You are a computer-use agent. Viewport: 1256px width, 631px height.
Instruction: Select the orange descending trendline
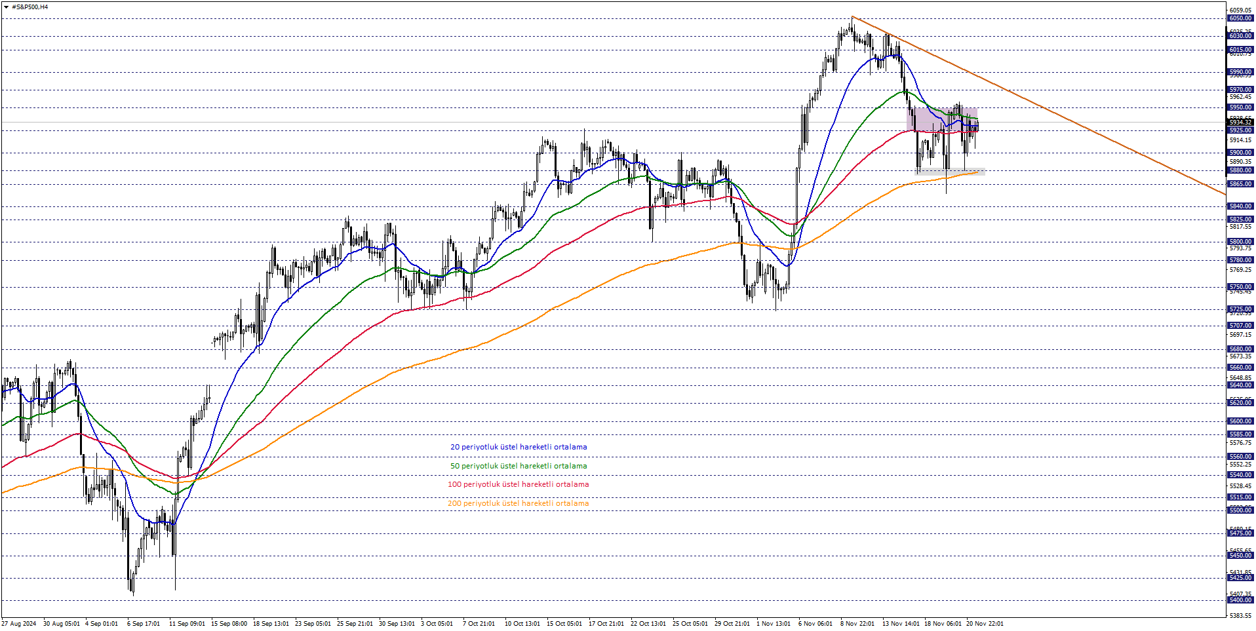1038,105
